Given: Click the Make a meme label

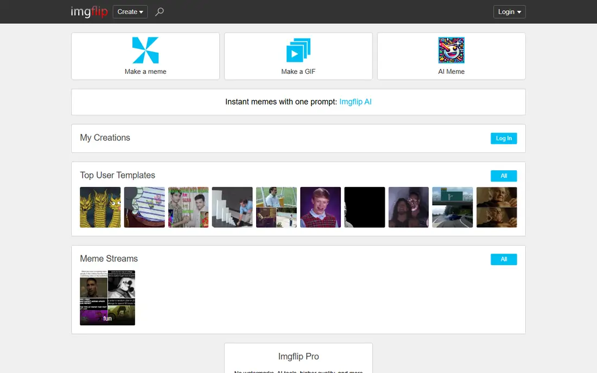Looking at the screenshot, I should [145, 72].
